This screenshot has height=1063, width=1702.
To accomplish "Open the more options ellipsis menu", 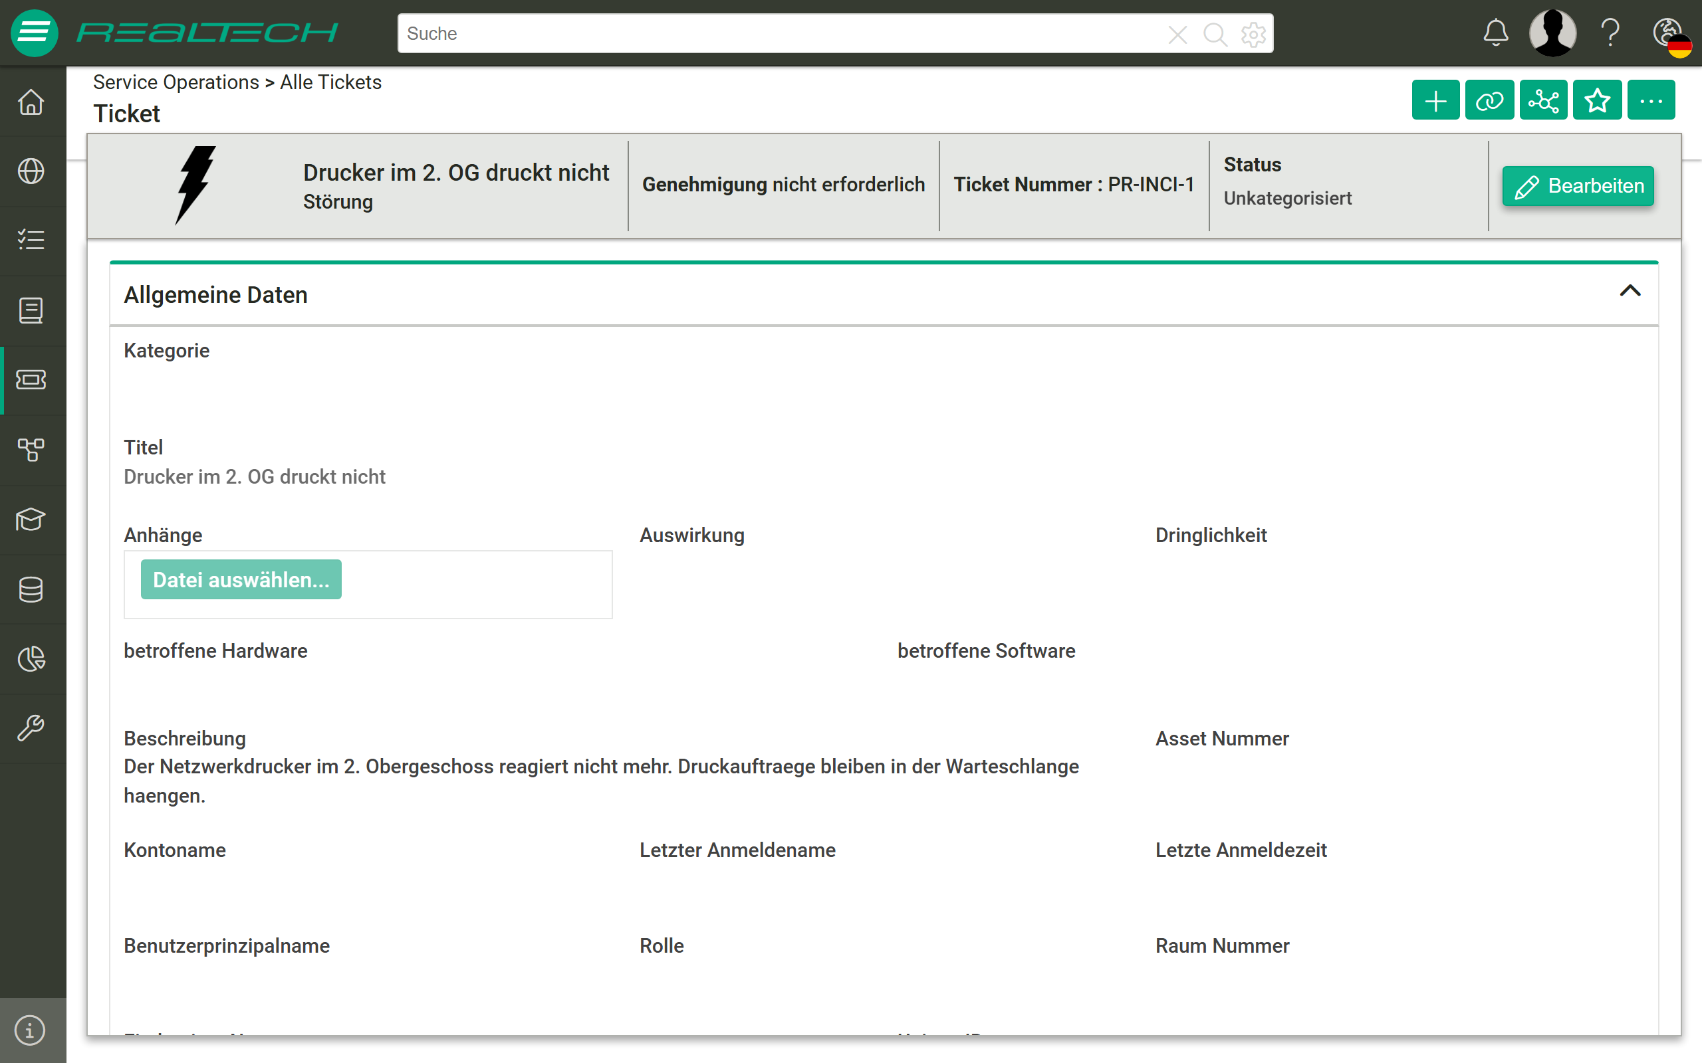I will [x=1651, y=101].
